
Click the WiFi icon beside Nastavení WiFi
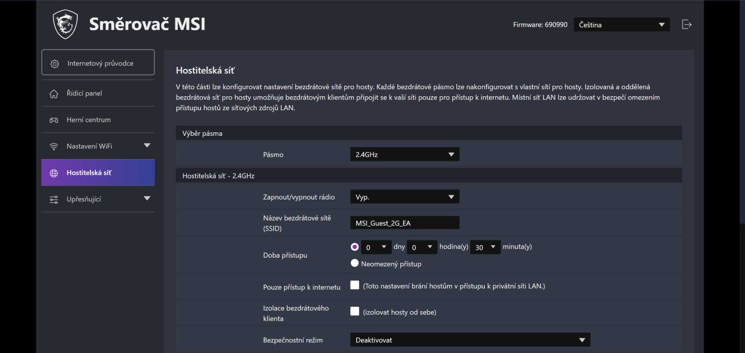(54, 147)
